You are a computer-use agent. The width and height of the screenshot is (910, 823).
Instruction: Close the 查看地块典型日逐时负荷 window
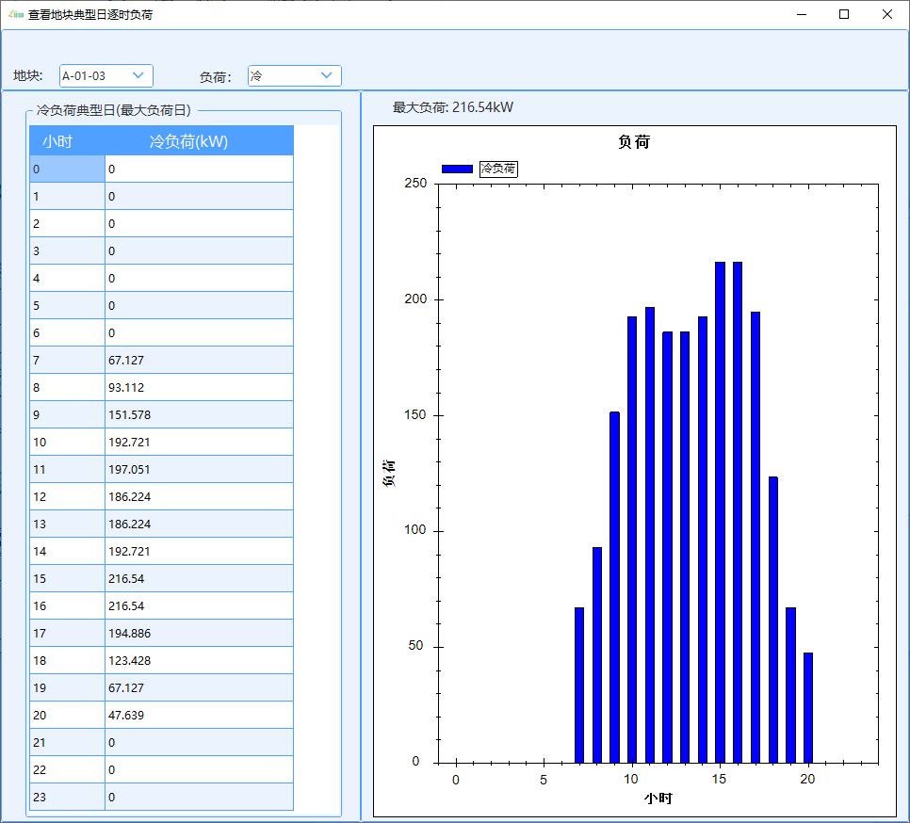pyautogui.click(x=887, y=14)
